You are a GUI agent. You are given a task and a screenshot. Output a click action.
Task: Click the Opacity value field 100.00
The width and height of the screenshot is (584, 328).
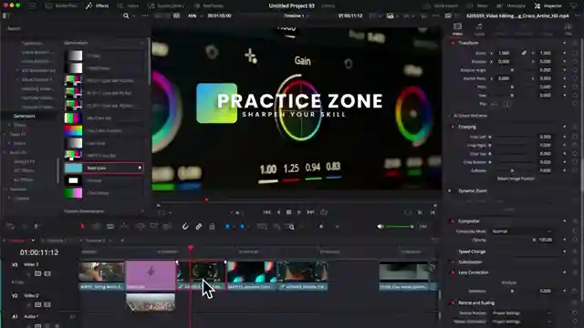point(546,240)
